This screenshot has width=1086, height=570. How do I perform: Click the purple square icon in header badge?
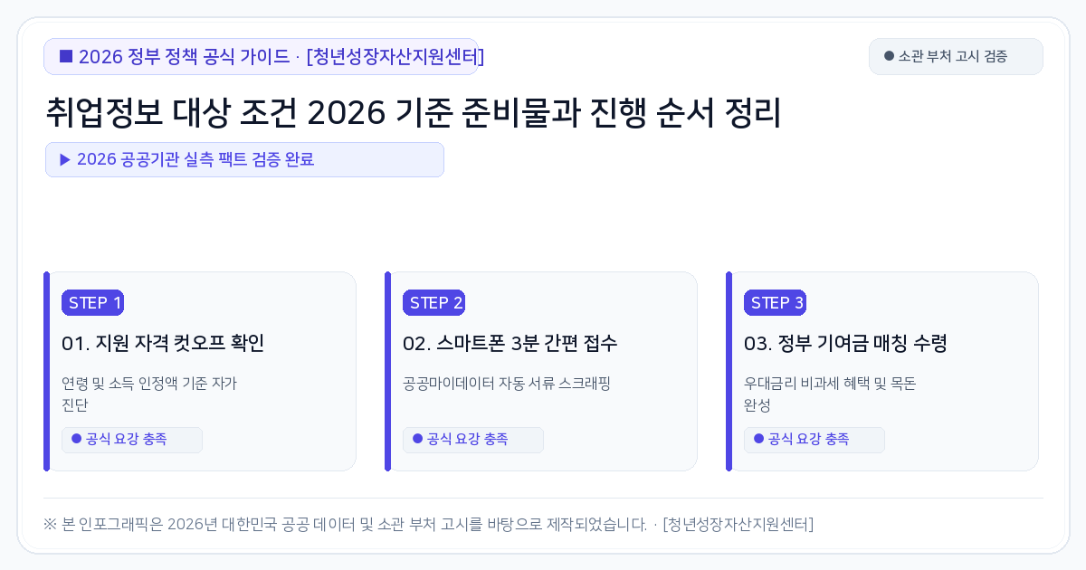pos(66,56)
